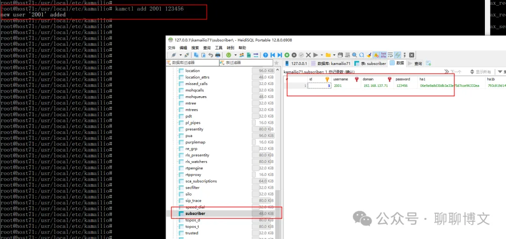Open the 查询 menu in menu bar

207,48
